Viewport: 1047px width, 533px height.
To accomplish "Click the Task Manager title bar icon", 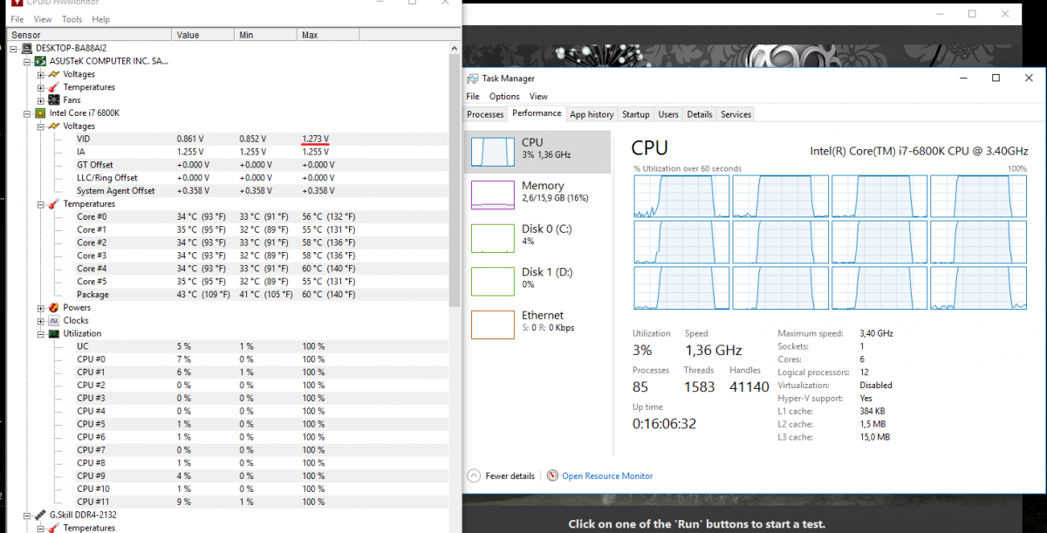I will click(x=472, y=79).
